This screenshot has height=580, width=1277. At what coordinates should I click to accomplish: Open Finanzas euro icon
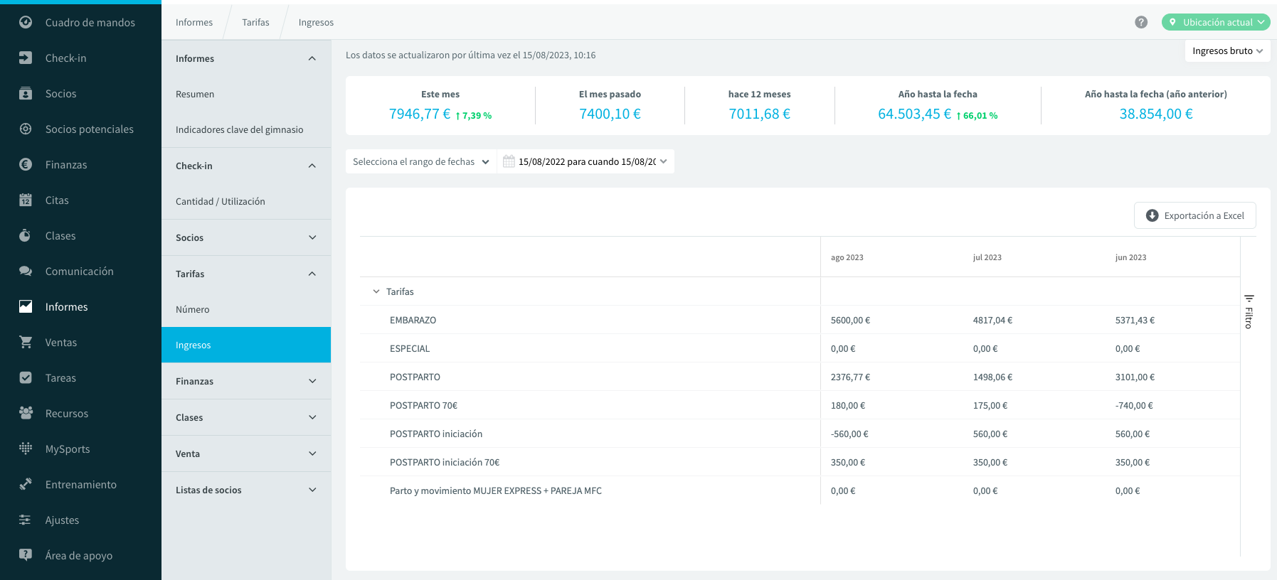[26, 164]
